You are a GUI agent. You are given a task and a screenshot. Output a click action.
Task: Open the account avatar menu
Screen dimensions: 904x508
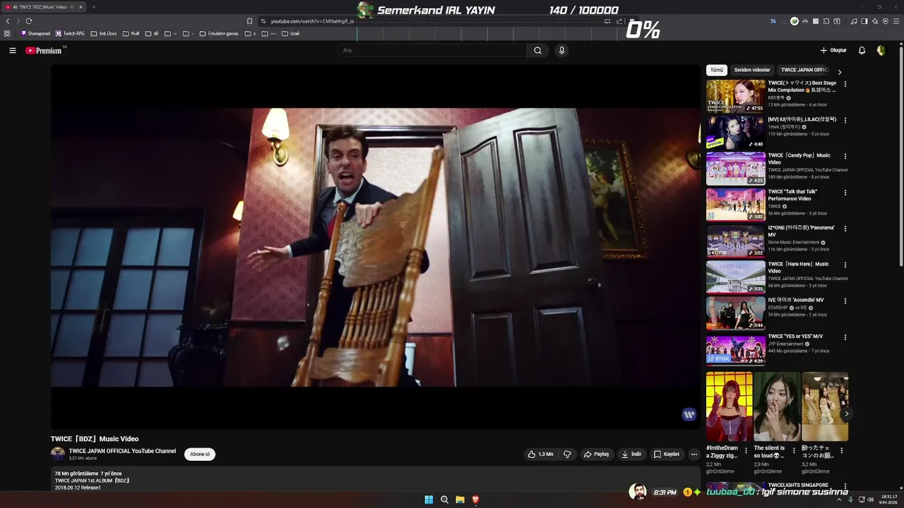point(881,50)
